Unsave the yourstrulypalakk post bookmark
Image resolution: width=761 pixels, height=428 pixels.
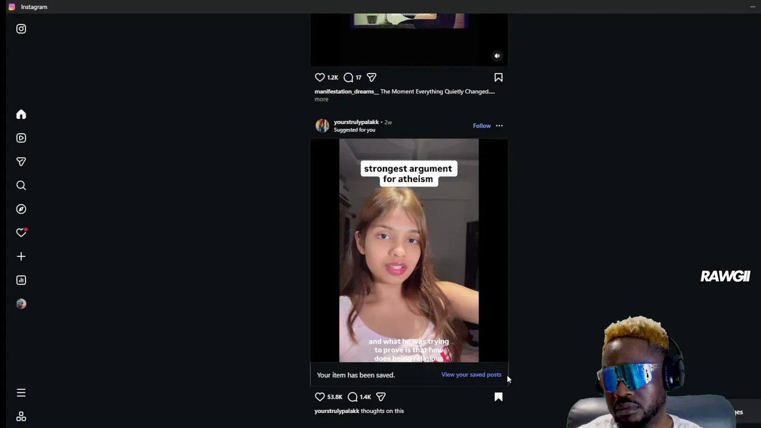click(x=498, y=396)
